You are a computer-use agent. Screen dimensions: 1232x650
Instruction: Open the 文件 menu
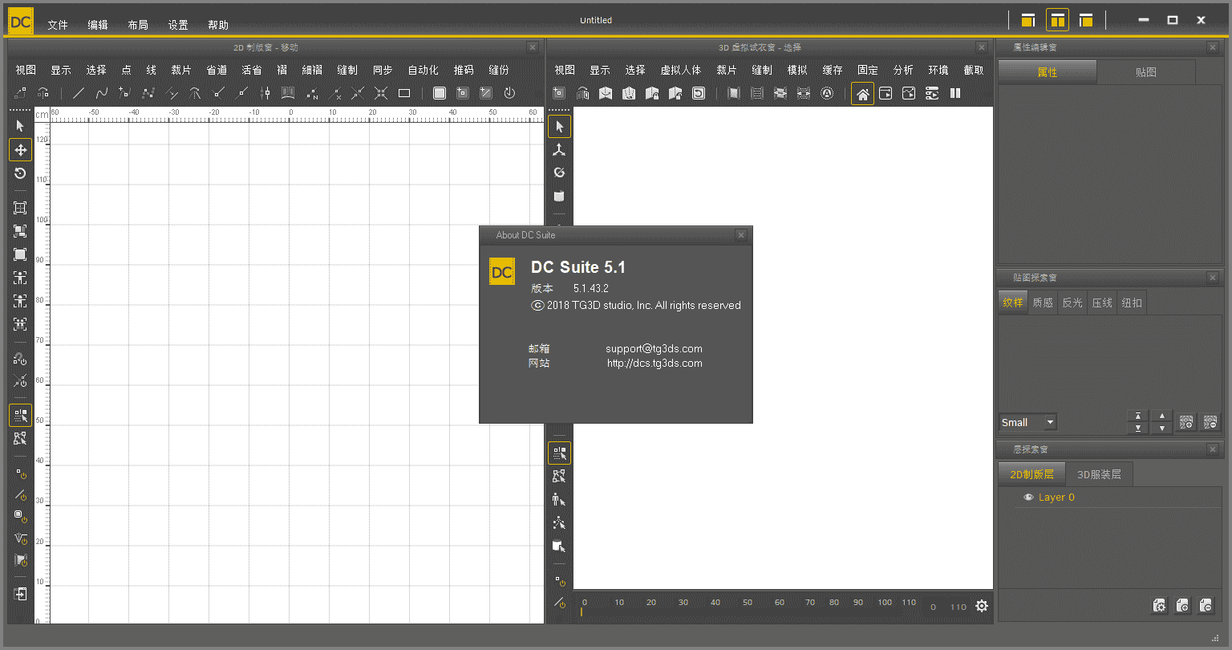[x=58, y=25]
